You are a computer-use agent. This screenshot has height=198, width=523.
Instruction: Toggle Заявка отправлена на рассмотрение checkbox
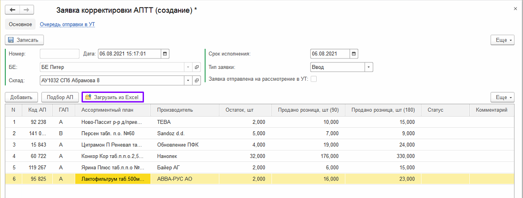point(313,79)
